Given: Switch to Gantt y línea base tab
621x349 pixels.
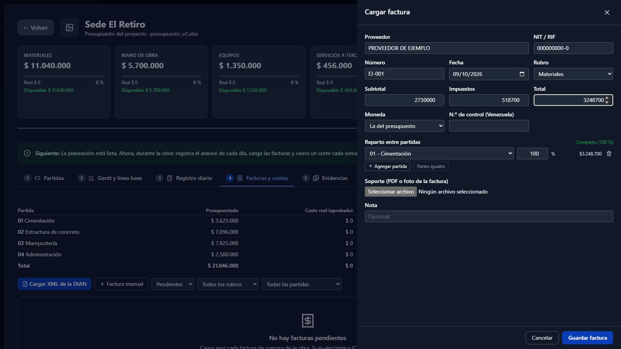Looking at the screenshot, I should click(x=110, y=178).
